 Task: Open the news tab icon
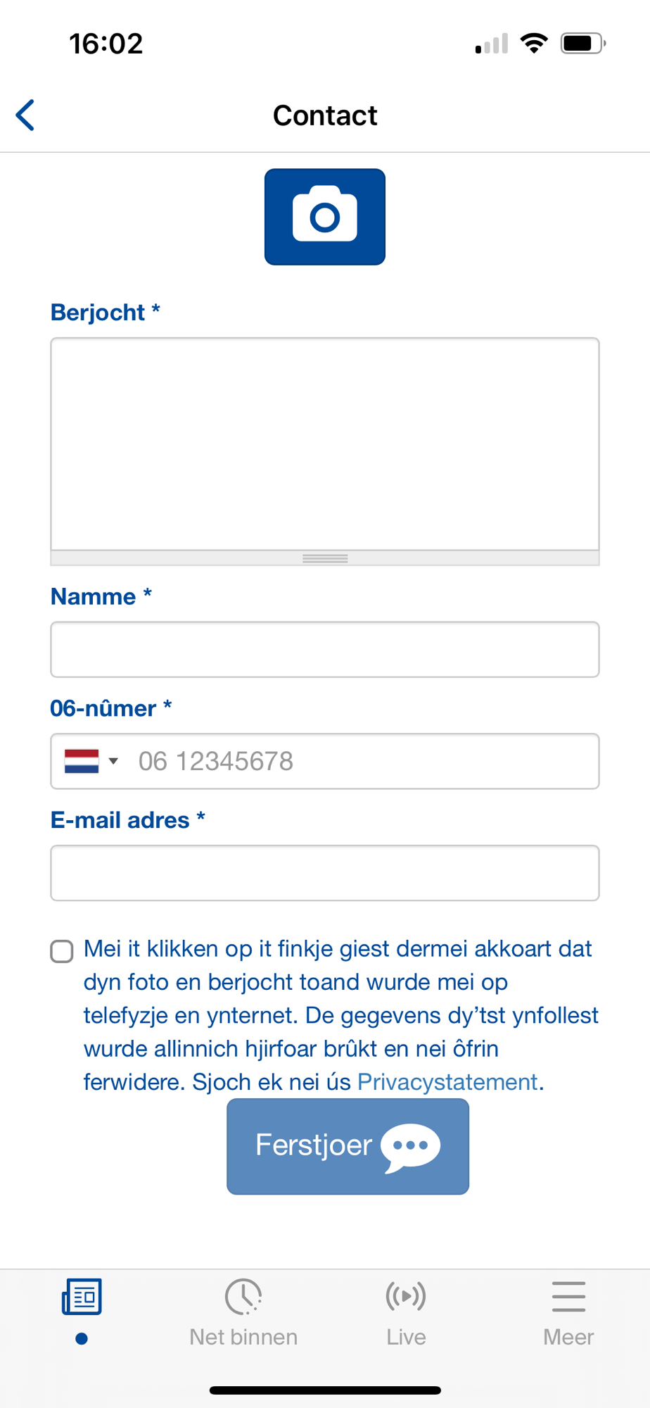(82, 1297)
